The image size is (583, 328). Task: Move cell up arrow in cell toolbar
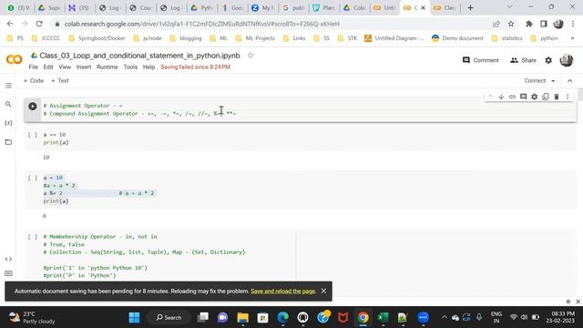490,97
